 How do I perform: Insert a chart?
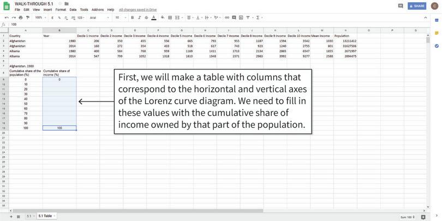pos(241,17)
